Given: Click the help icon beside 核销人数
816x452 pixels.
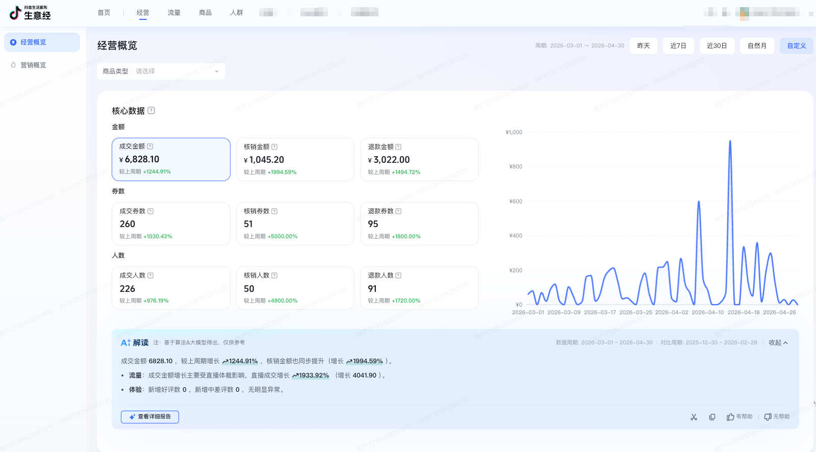Looking at the screenshot, I should (274, 275).
